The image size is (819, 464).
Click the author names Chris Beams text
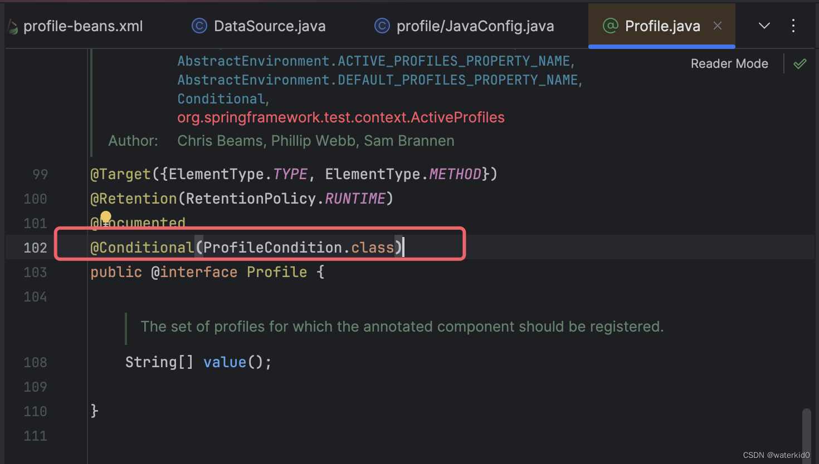pos(220,141)
